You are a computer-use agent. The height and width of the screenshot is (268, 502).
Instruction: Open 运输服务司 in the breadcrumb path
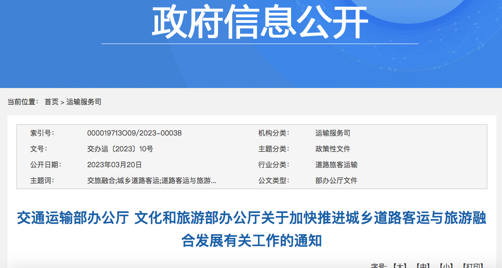pos(84,102)
